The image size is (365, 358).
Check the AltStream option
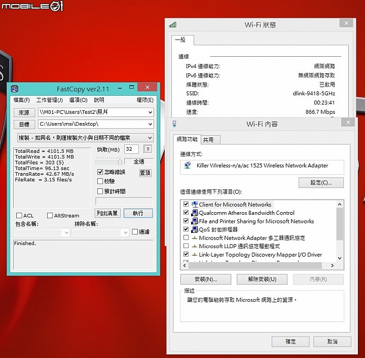coord(50,216)
